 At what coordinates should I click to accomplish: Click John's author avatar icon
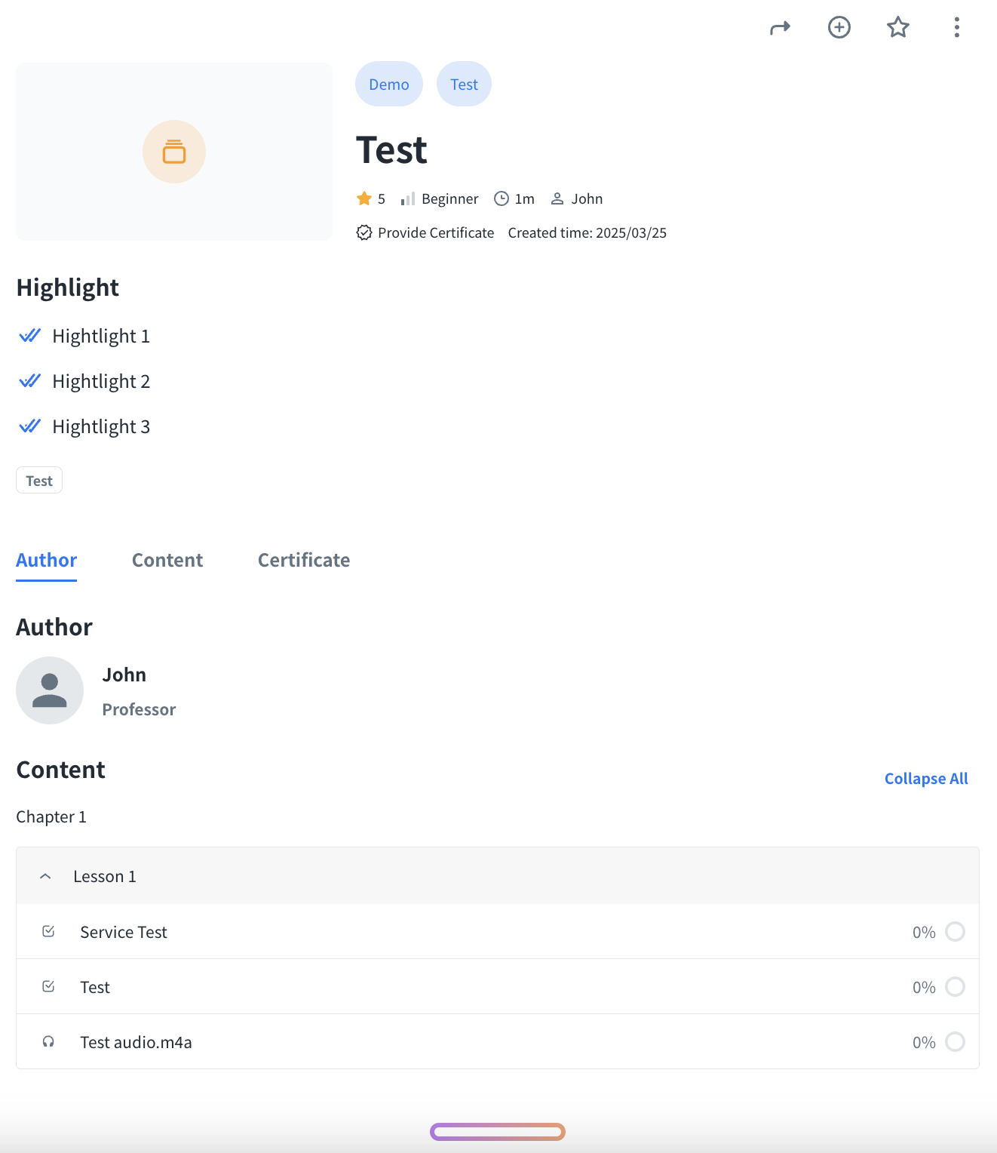50,690
